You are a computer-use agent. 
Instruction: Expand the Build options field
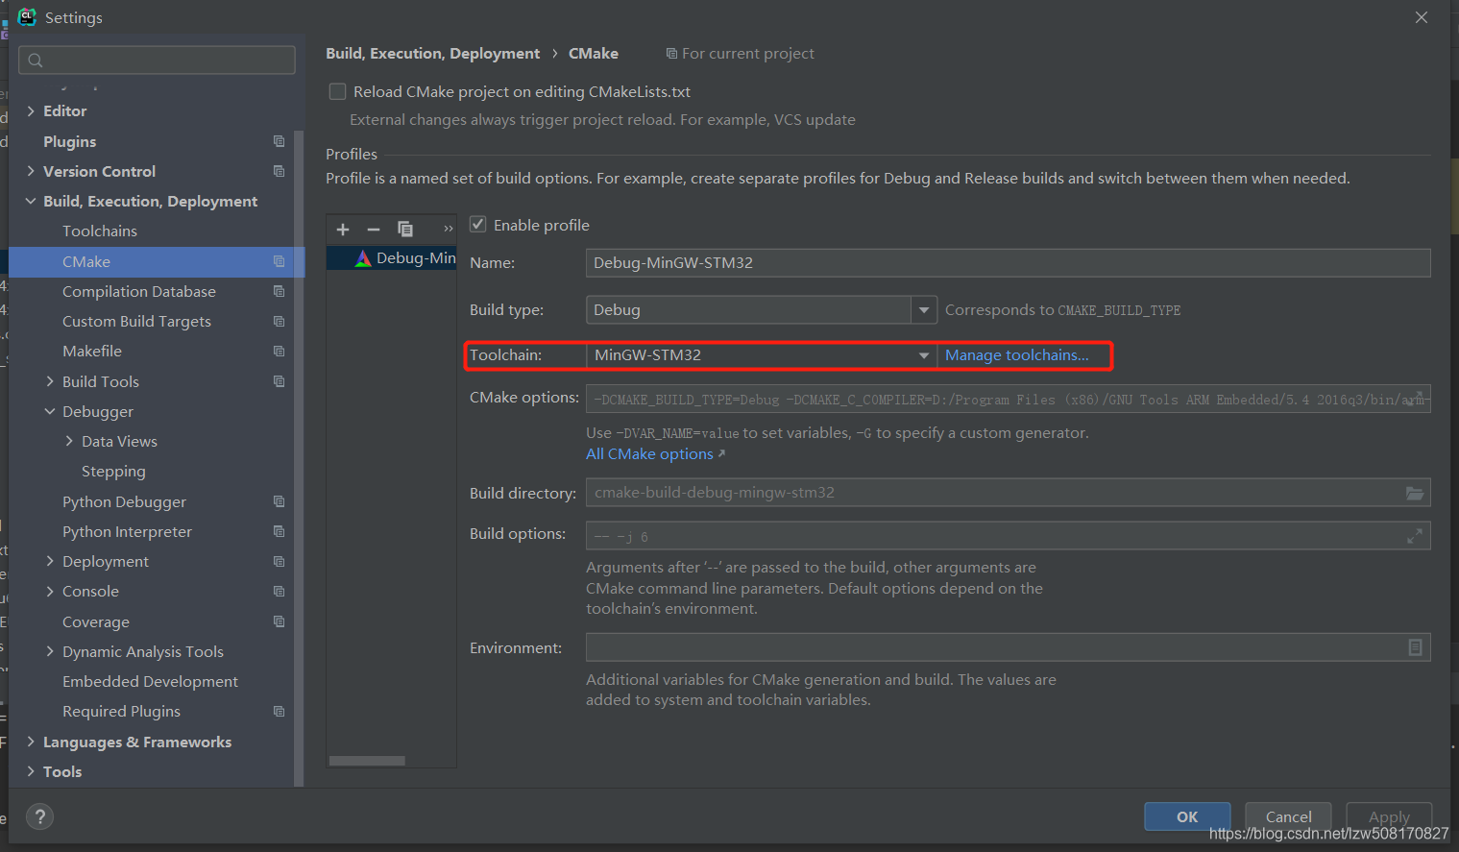[x=1415, y=536]
